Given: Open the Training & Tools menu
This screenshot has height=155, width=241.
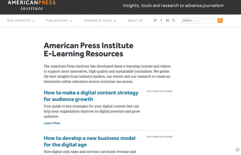Looking at the screenshot, I should (98, 21).
